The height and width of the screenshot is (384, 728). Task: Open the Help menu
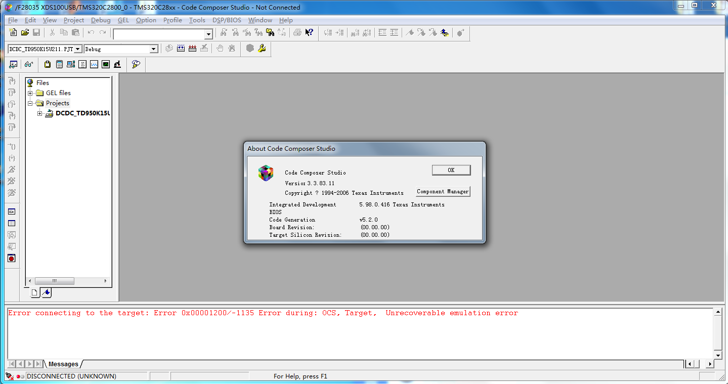click(x=286, y=20)
